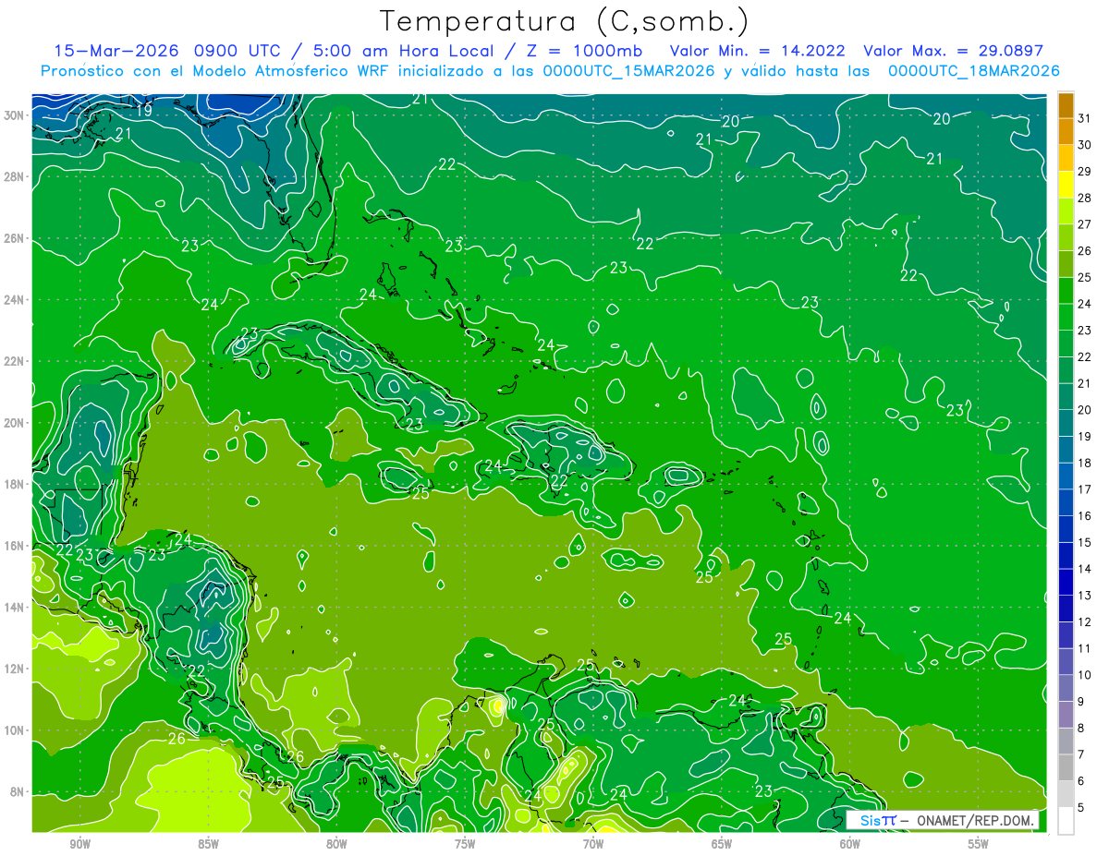Click the bright yellow swatch between 28 and 29

coord(1066,185)
